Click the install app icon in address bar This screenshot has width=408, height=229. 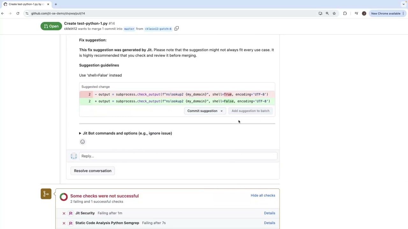point(320,13)
